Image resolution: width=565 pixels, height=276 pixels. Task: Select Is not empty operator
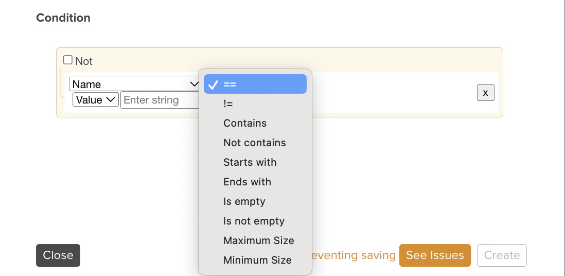click(255, 221)
